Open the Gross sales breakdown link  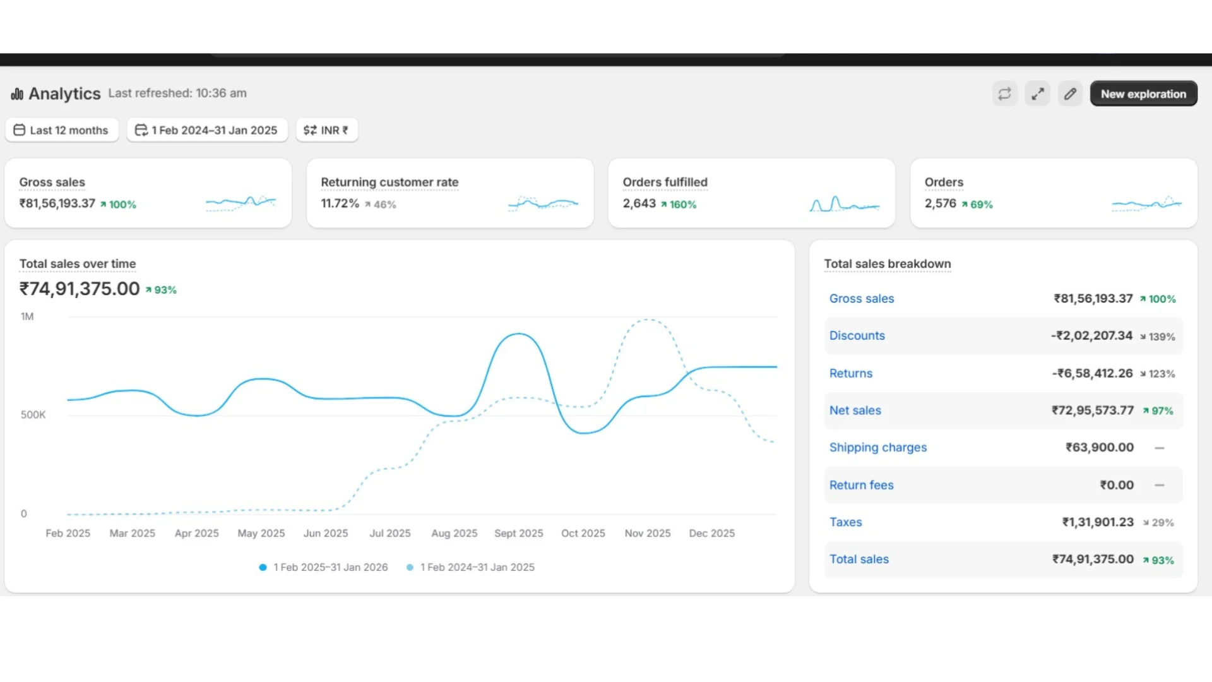[861, 299]
